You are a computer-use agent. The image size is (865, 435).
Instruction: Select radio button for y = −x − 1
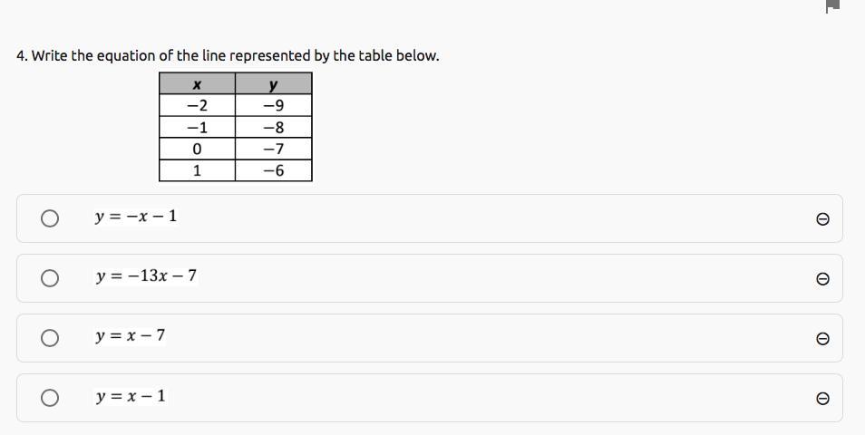(x=50, y=218)
